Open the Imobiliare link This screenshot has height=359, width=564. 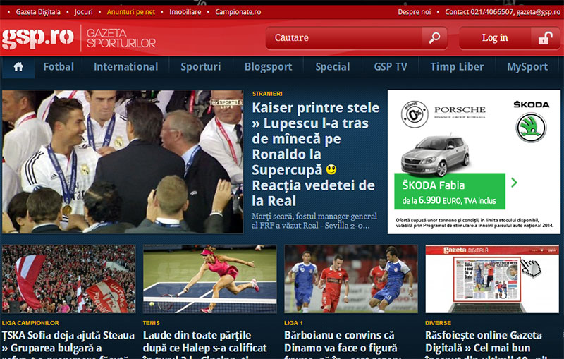185,12
